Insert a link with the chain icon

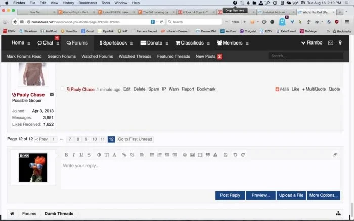[x=124, y=155]
